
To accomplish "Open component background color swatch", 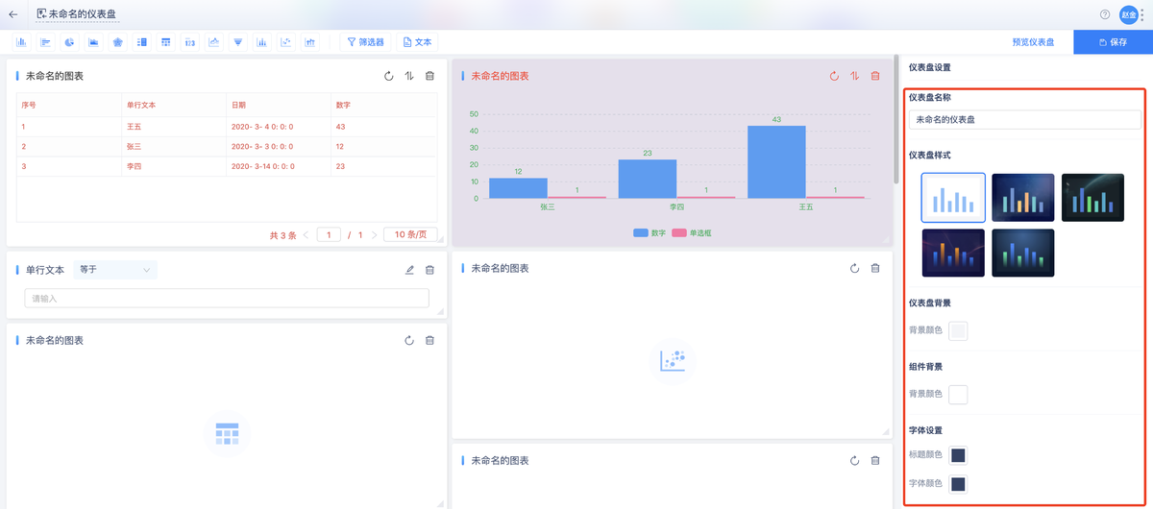I will point(958,394).
